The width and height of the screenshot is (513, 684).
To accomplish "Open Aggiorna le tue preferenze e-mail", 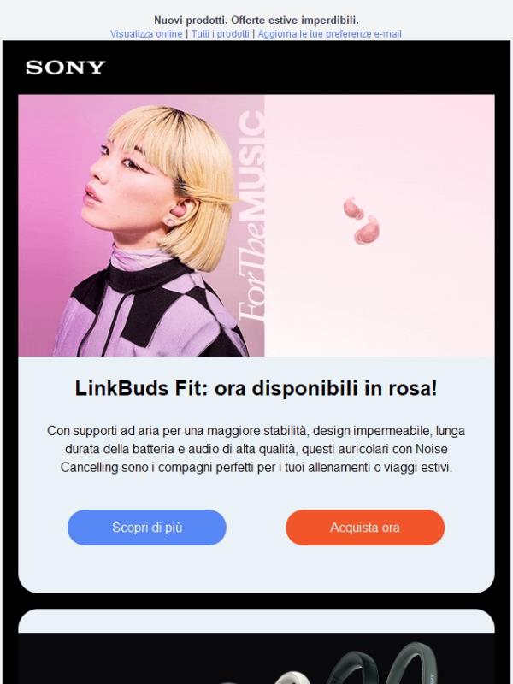I will [x=329, y=34].
